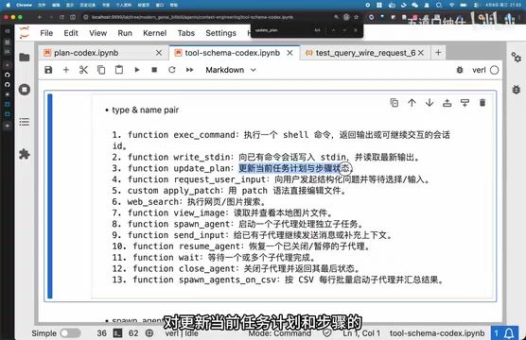Restart kernel and run all cells icon
The height and width of the screenshot is (340, 526).
coord(189,70)
